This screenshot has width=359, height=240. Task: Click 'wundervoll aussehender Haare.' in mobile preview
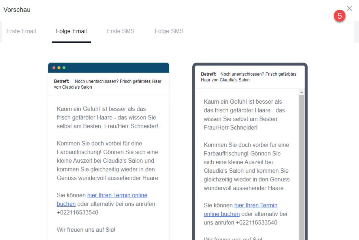[x=244, y=188]
